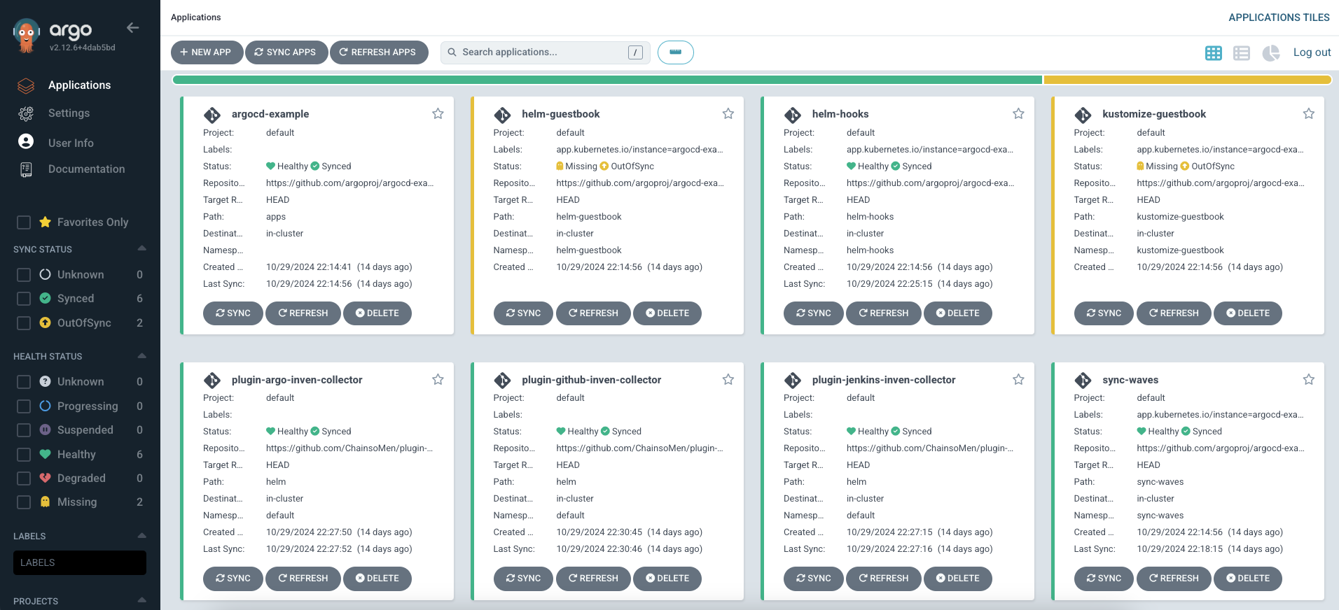
Task: Open the summary pie chart view
Action: coord(1271,53)
